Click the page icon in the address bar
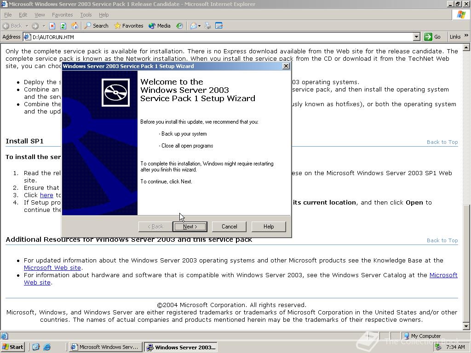The image size is (471, 353). (x=27, y=37)
